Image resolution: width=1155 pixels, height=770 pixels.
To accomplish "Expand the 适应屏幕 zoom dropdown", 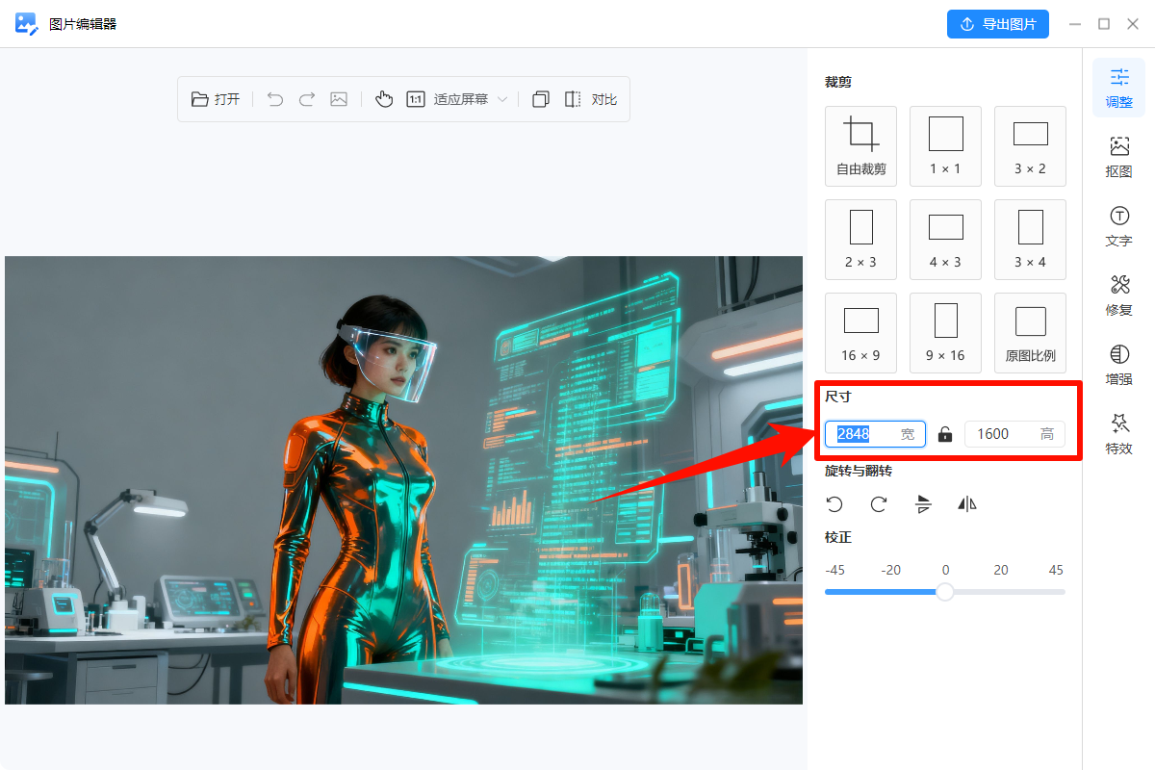I will coord(501,99).
